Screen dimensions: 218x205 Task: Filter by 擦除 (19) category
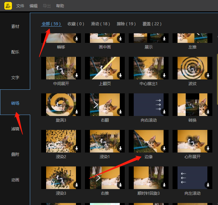[x=126, y=24]
